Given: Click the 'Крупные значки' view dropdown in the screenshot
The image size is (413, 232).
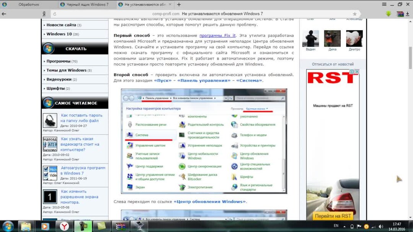Looking at the screenshot, I should coord(257,108).
